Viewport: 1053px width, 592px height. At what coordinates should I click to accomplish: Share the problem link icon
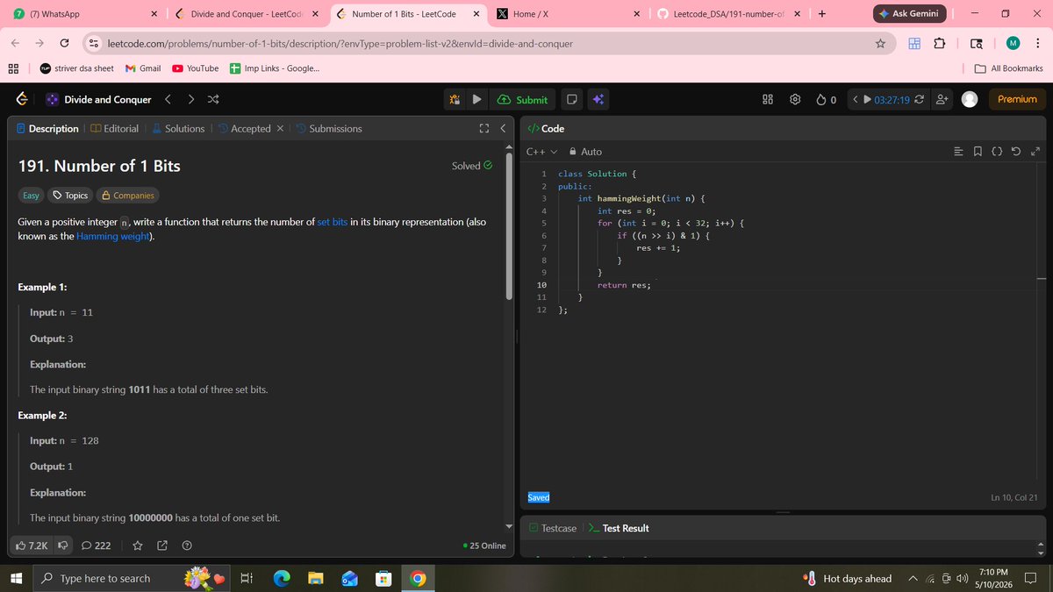[x=162, y=546]
